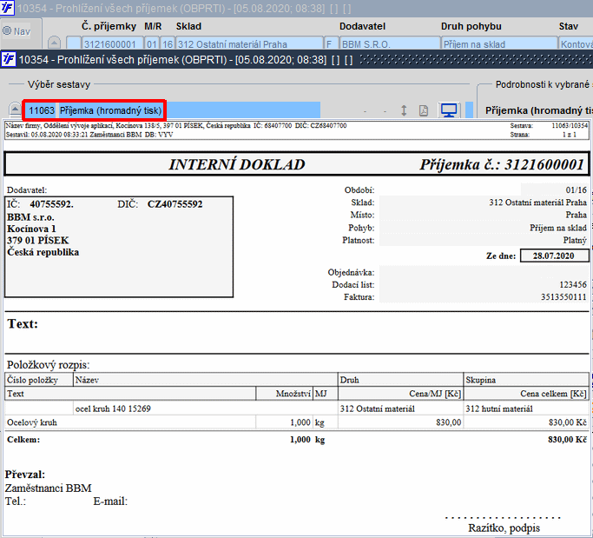Click the Ze dne date box 28.07.2020
Screen dimensions: 593x538
pos(554,256)
